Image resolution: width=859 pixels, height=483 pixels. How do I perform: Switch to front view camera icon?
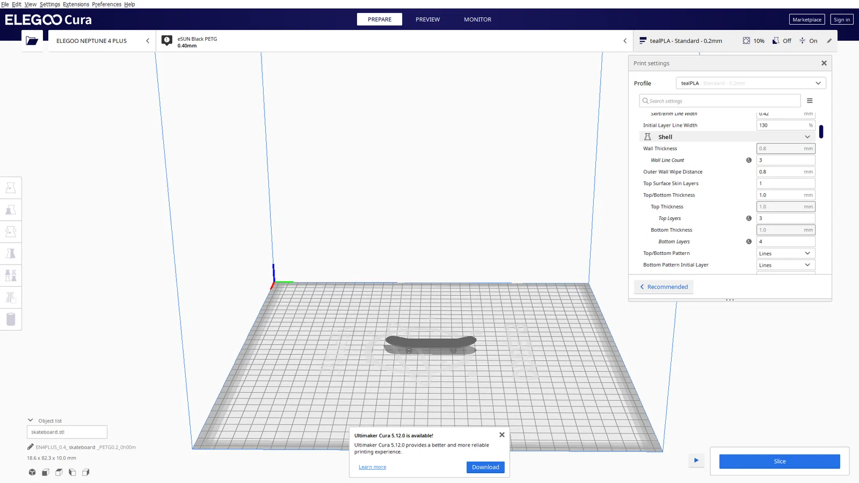click(x=46, y=472)
